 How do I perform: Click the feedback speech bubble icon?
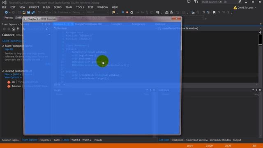[189, 2]
